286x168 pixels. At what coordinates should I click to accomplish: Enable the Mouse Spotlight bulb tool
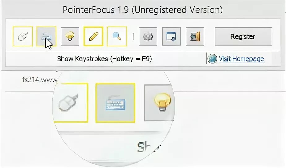(x=70, y=36)
